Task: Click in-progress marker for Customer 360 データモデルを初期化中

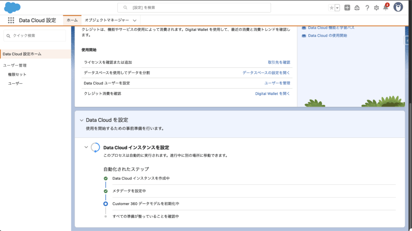Action: 106,204
